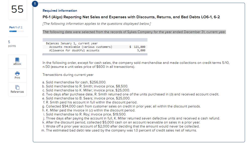Click the References label text
The height and width of the screenshot is (143, 247).
[17, 92]
